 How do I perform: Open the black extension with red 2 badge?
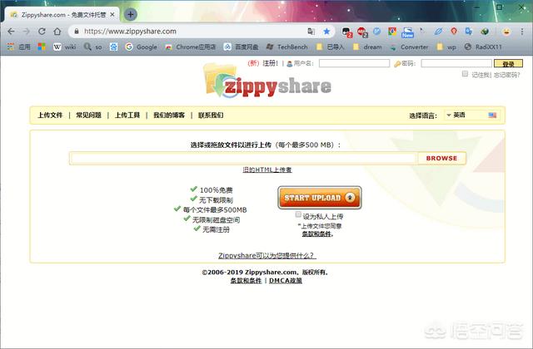point(346,32)
